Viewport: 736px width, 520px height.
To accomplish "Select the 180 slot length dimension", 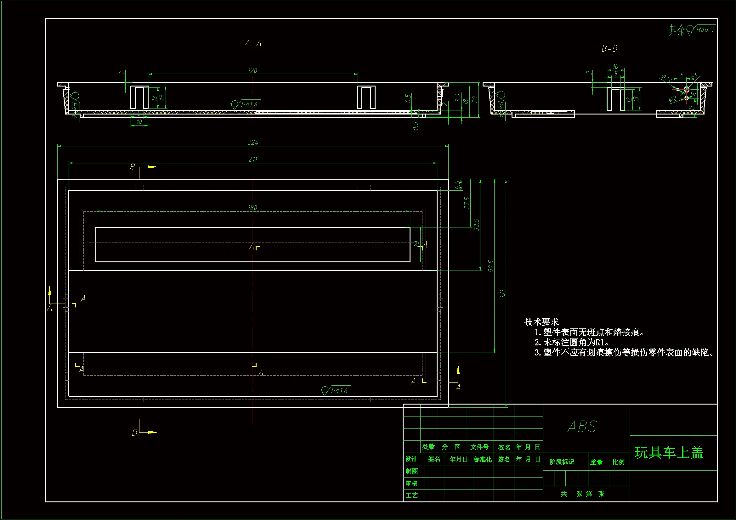I will 252,208.
